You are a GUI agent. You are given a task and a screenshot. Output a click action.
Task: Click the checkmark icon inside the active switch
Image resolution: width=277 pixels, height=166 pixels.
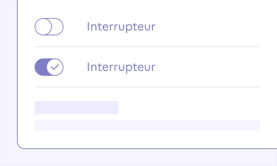tap(55, 67)
